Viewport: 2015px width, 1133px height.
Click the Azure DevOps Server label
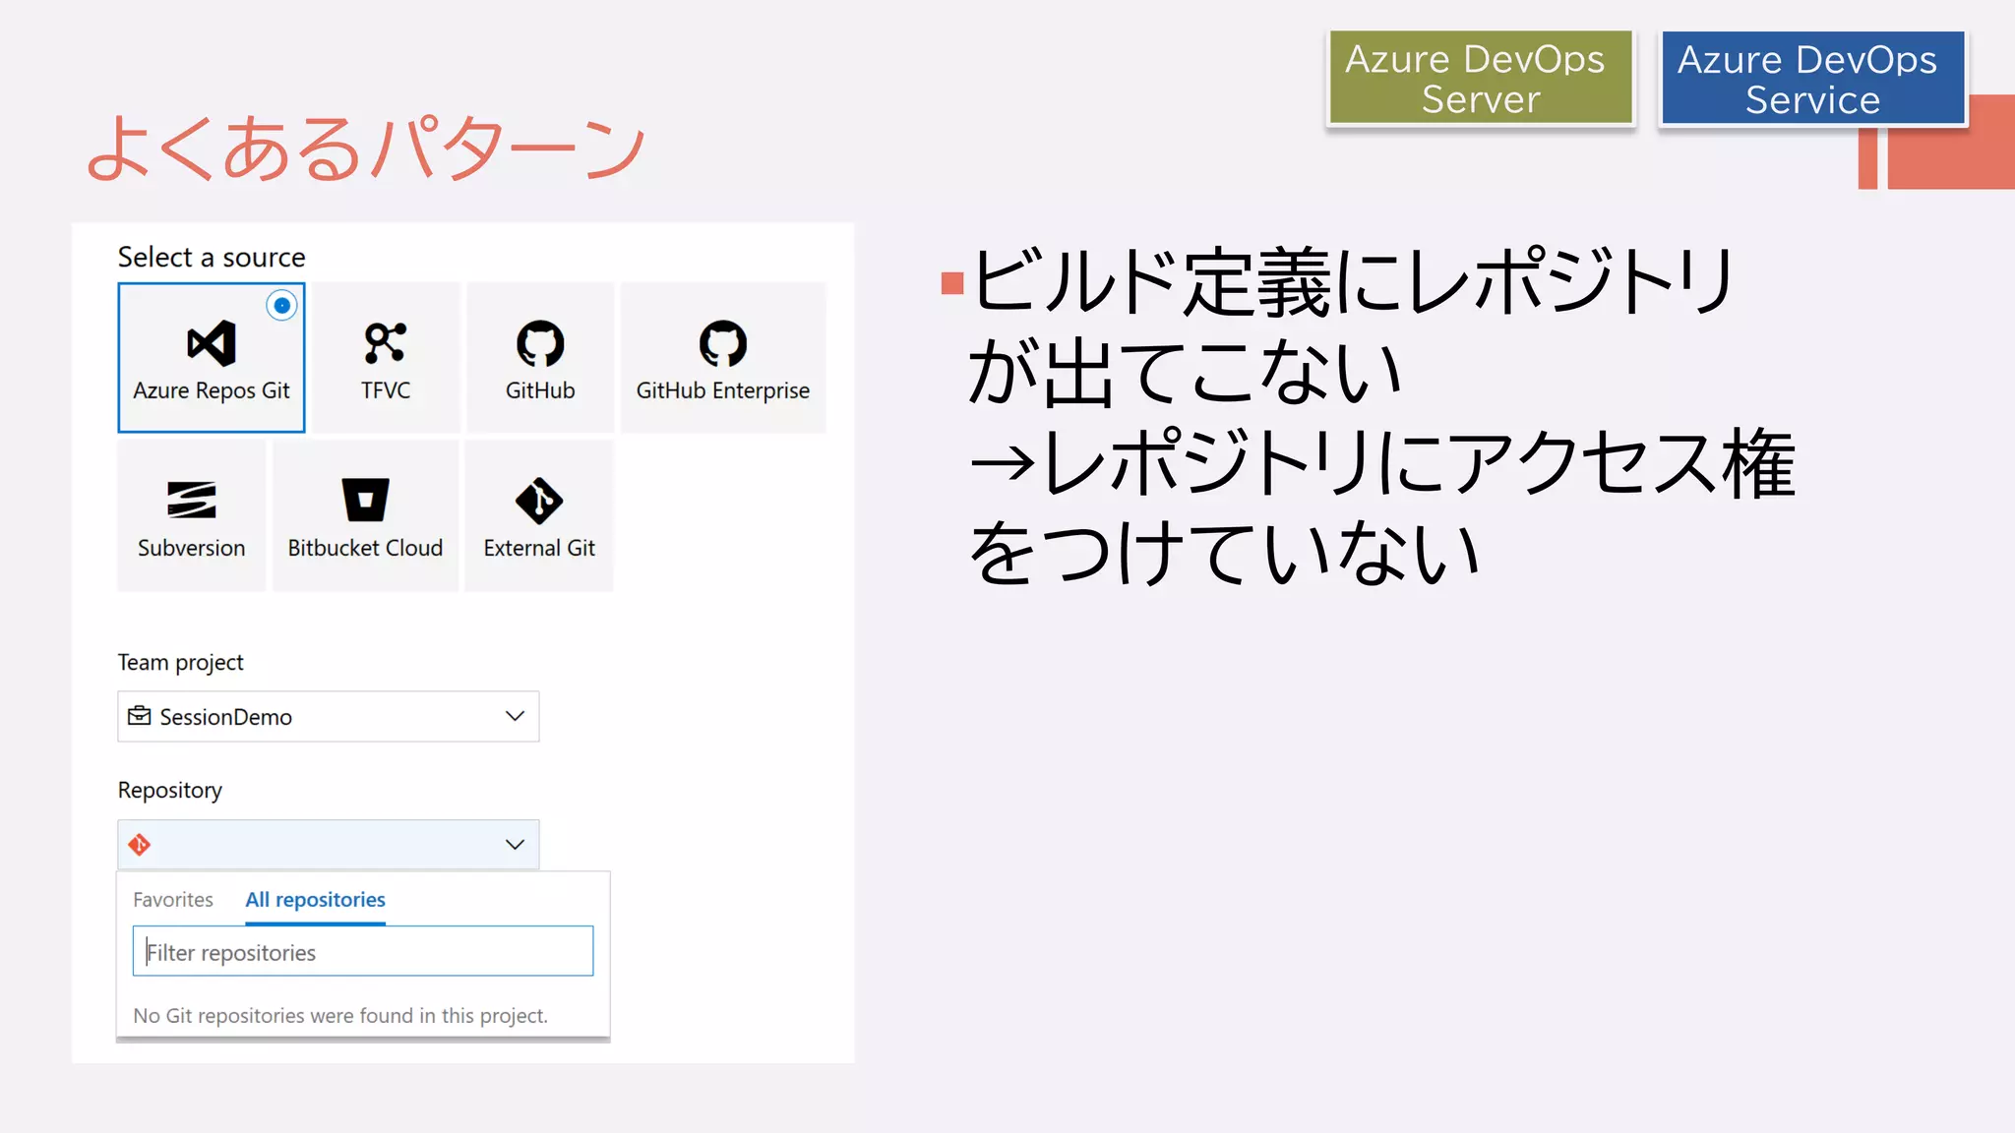[x=1481, y=79]
